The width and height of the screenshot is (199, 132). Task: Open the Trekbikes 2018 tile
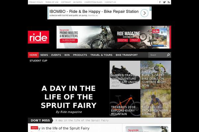[125, 103]
